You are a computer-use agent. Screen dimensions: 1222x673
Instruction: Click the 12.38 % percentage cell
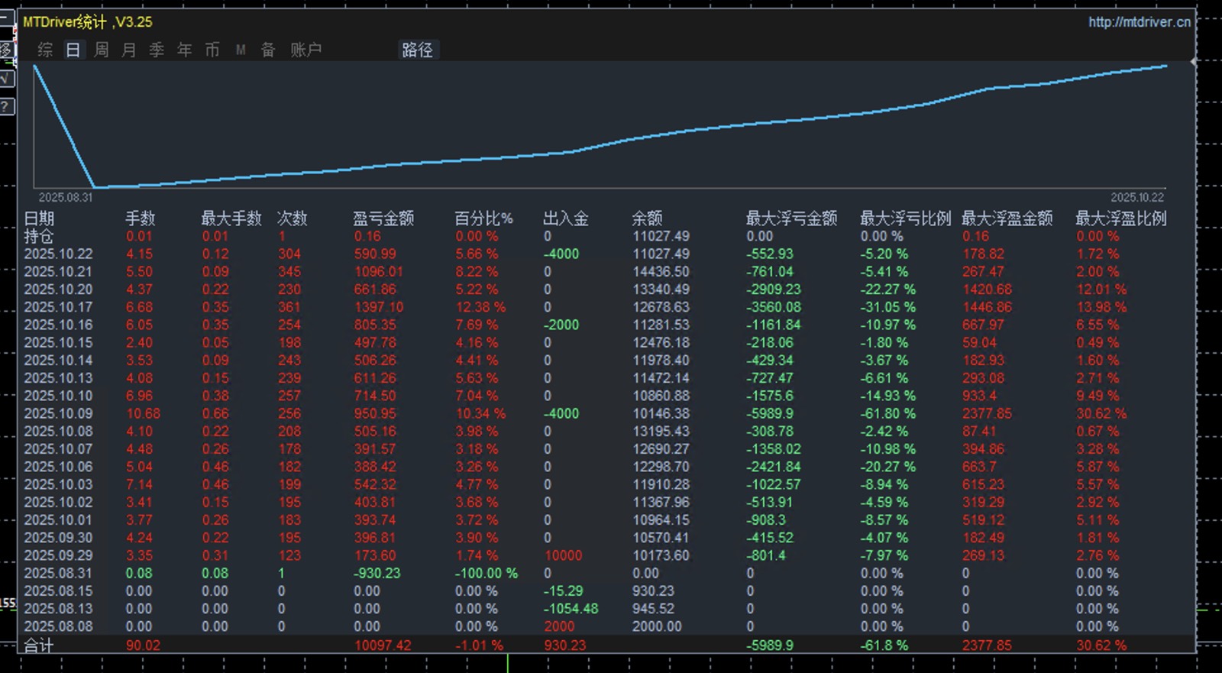point(481,307)
